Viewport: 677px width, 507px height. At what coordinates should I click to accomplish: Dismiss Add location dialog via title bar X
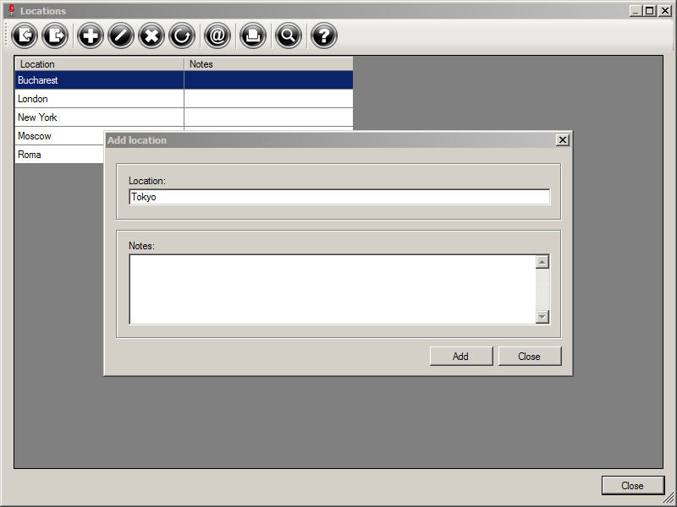pos(562,140)
